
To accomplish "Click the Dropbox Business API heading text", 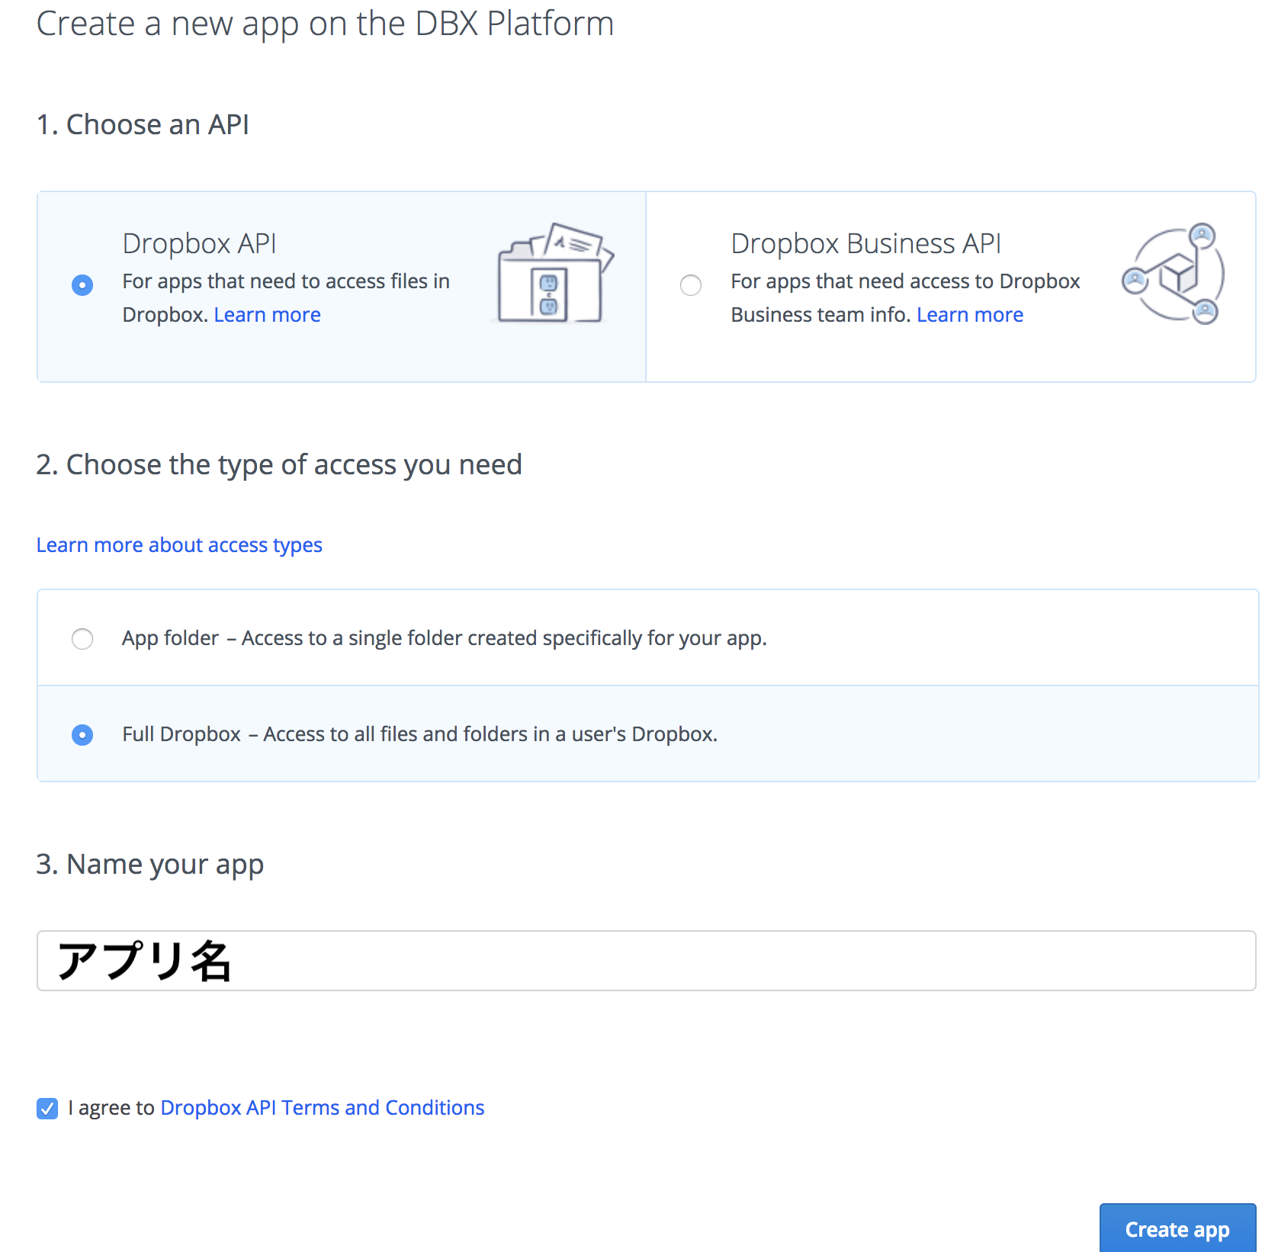I will 865,242.
